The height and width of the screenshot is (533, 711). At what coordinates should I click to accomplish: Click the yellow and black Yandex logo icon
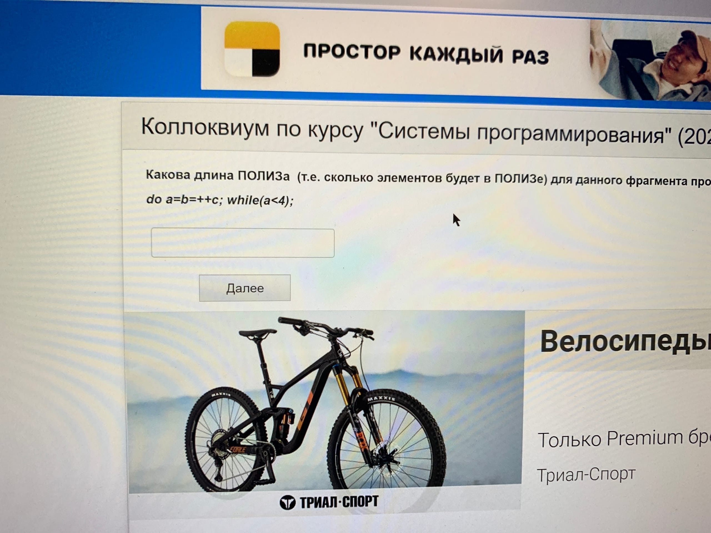tap(252, 49)
